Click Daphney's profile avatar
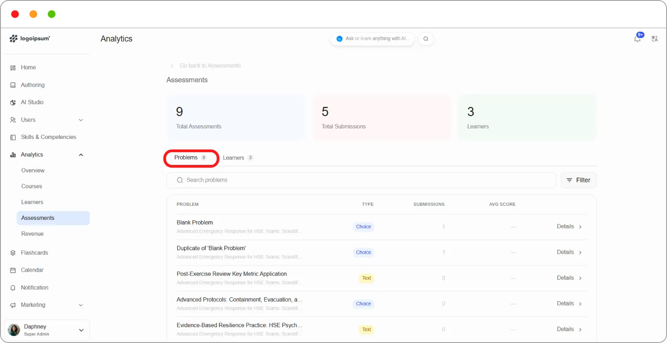This screenshot has width=667, height=343. 14,330
